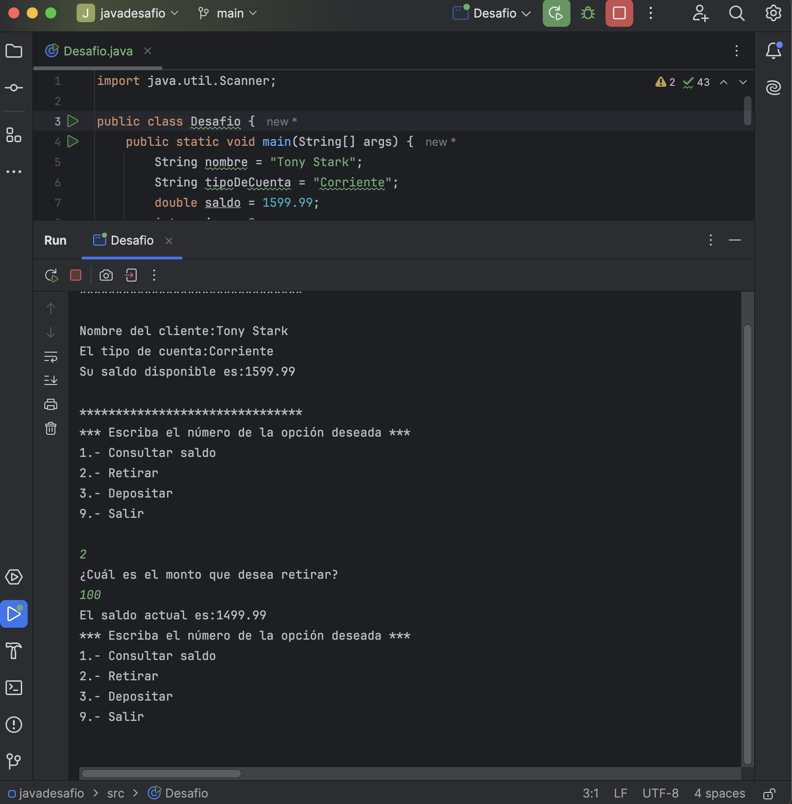
Task: Go to previous highlighted error arrow
Action: pyautogui.click(x=724, y=82)
